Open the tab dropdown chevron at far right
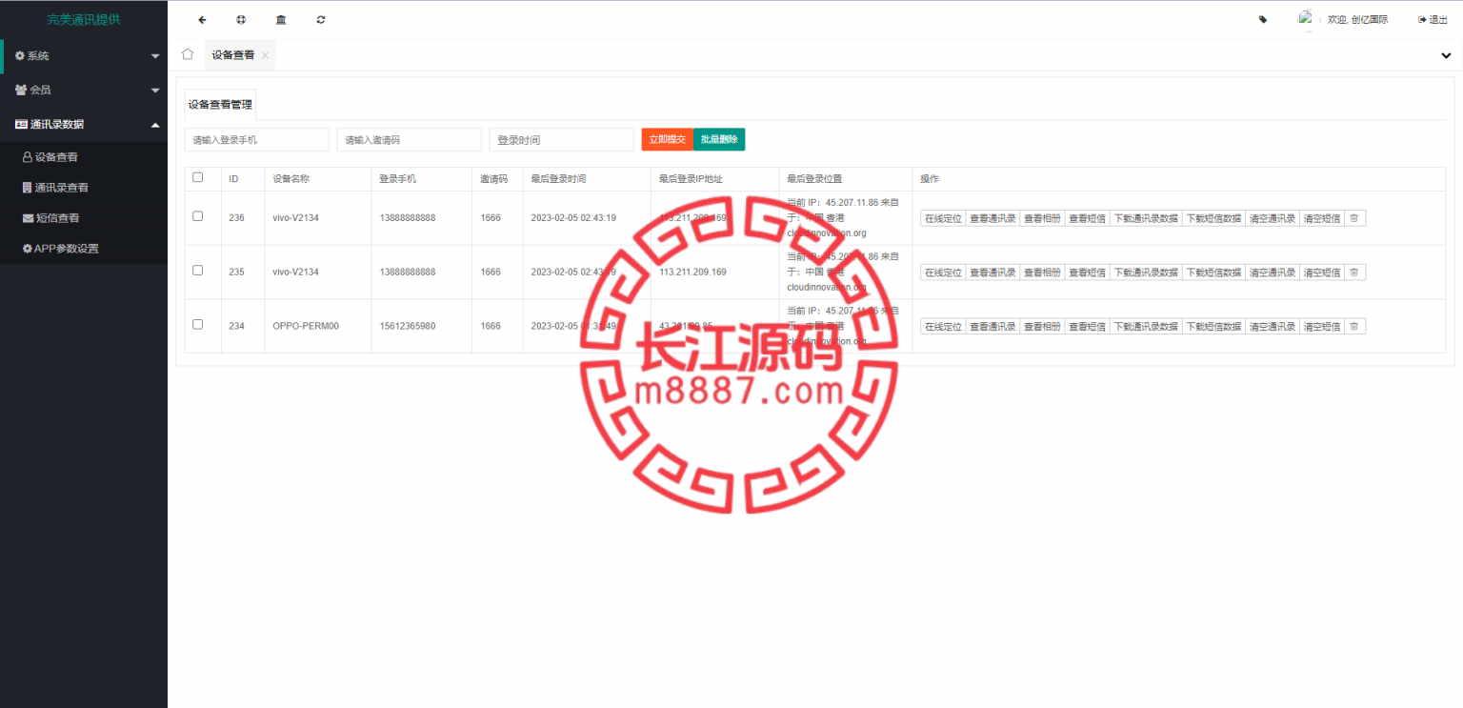The image size is (1463, 708). pyautogui.click(x=1446, y=55)
